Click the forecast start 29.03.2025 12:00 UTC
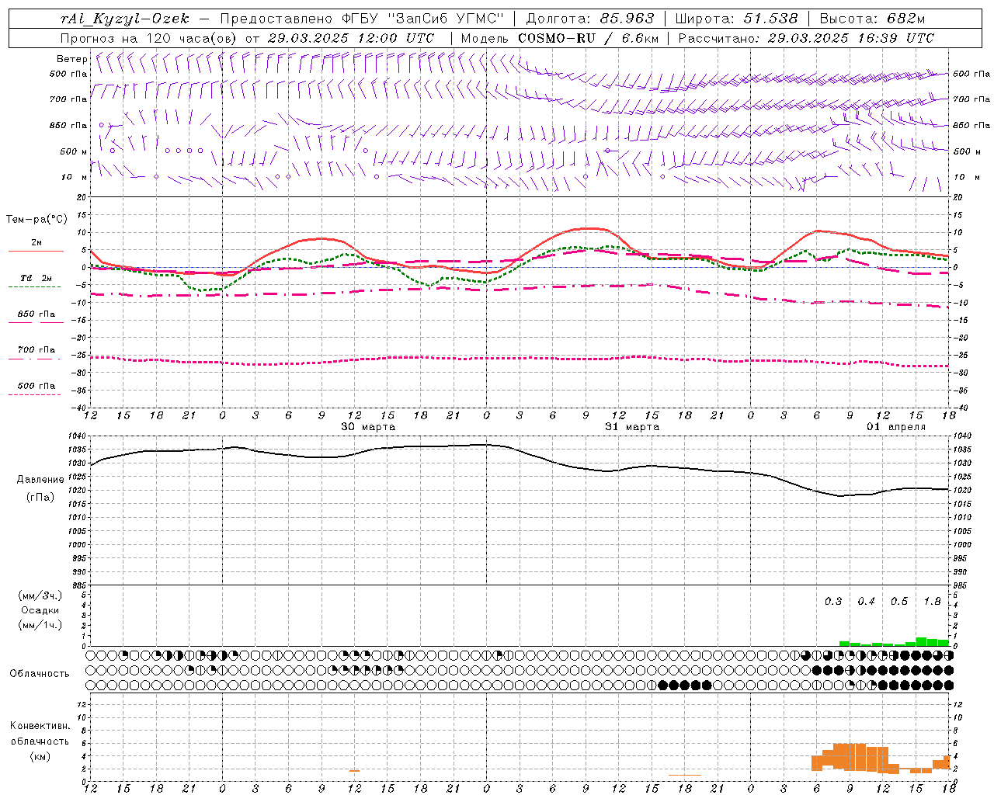 [x=351, y=38]
